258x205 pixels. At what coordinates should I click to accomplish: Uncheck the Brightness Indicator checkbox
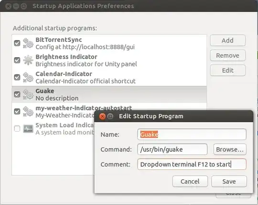(x=17, y=60)
